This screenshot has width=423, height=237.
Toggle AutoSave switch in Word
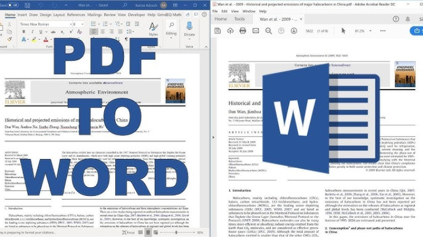click(x=13, y=5)
